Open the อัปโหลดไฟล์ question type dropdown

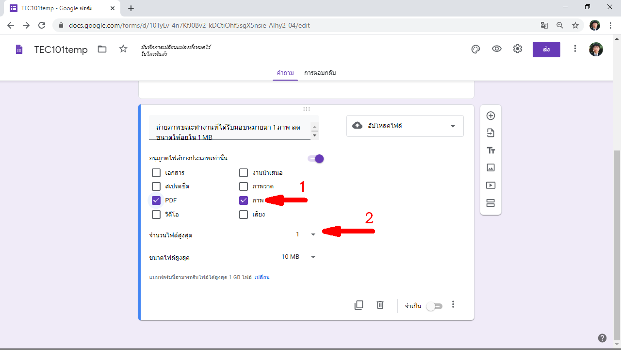pyautogui.click(x=405, y=126)
